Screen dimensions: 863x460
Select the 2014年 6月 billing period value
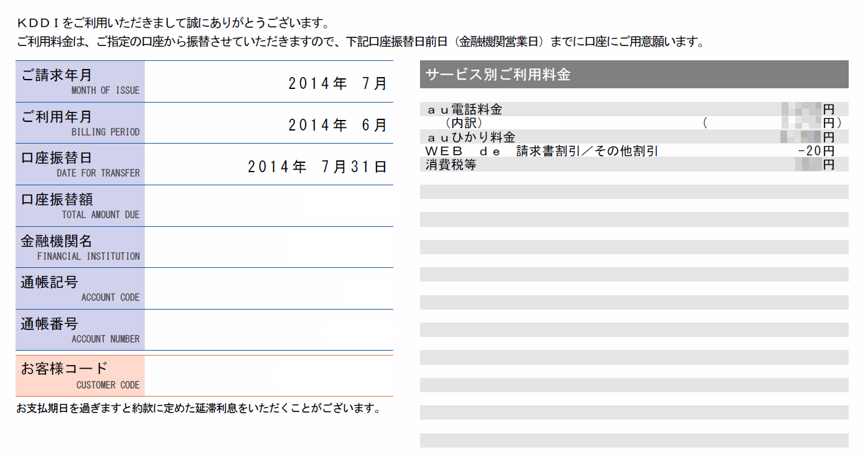point(337,124)
